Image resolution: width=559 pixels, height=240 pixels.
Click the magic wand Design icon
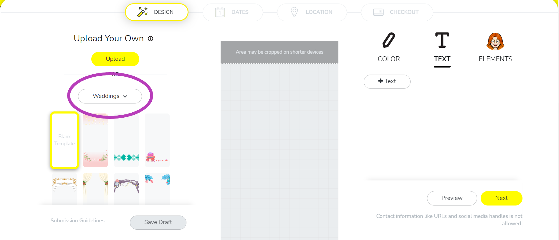[x=143, y=12]
